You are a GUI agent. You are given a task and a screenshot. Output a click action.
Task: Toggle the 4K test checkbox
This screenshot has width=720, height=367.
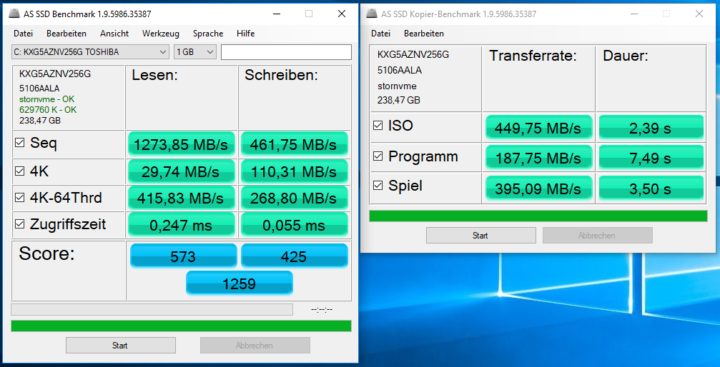tap(20, 171)
